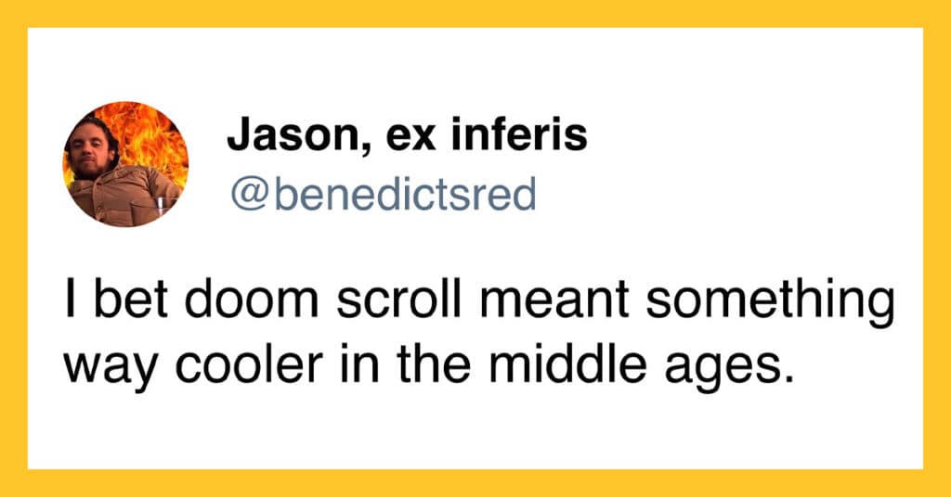Click the word "way" starting the second line

pos(111,371)
